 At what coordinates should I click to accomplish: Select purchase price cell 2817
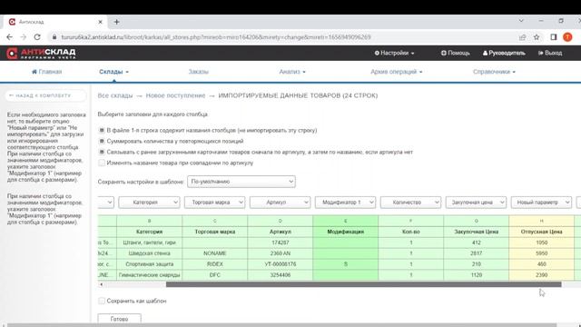(x=476, y=253)
